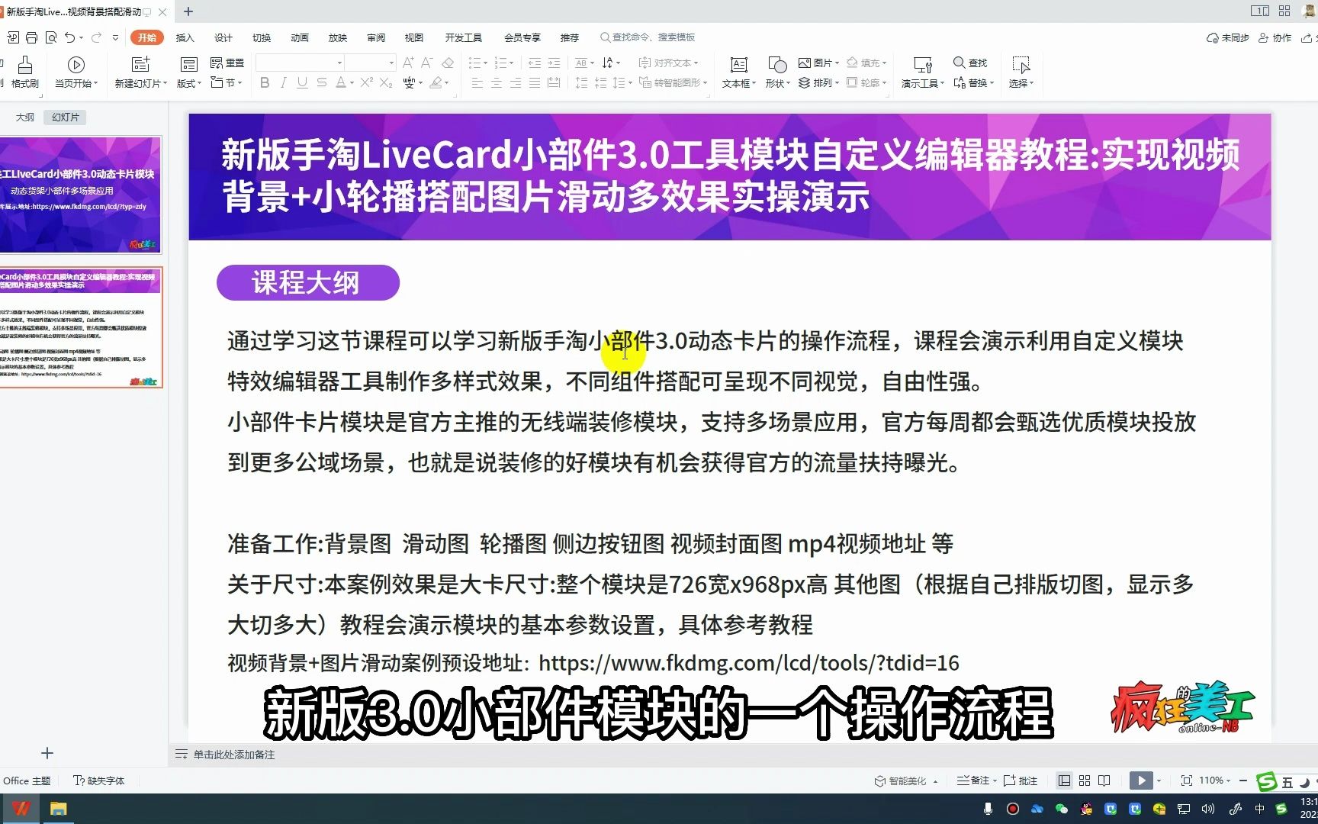Toggle Underline formatting
Viewport: 1318px width, 824px height.
point(303,82)
